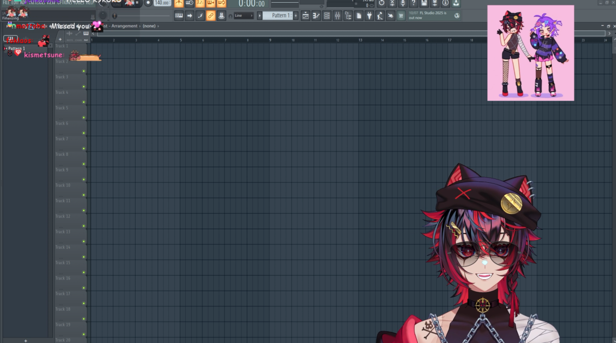Mute Track 8 with its green dot
This screenshot has width=616, height=343.
[x=84, y=164]
